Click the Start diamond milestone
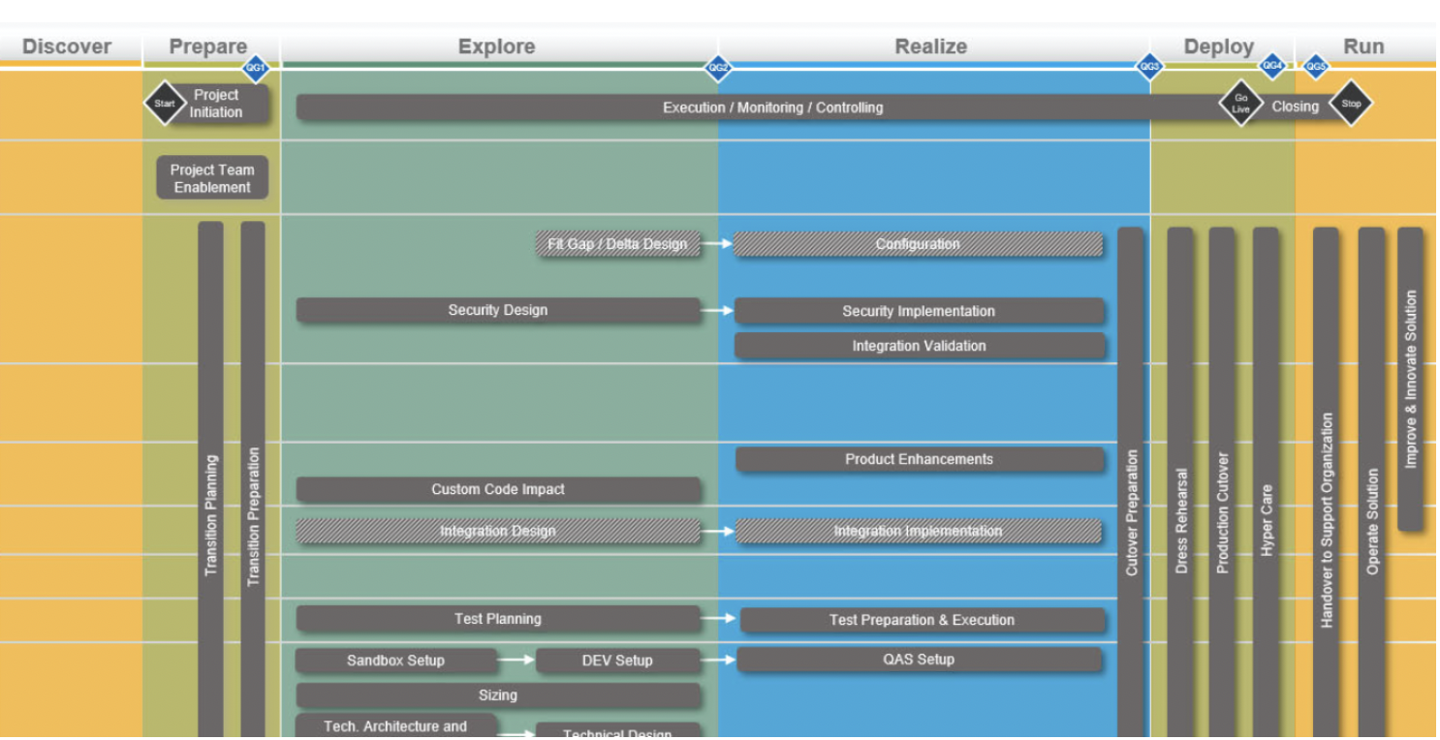The image size is (1440, 740). [165, 104]
